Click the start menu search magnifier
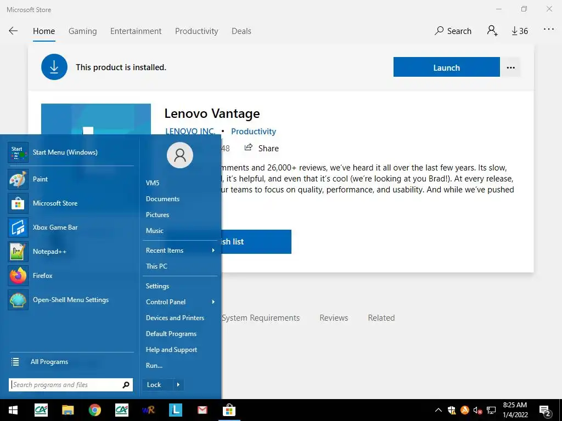Viewport: 562px width, 421px height. tap(126, 385)
